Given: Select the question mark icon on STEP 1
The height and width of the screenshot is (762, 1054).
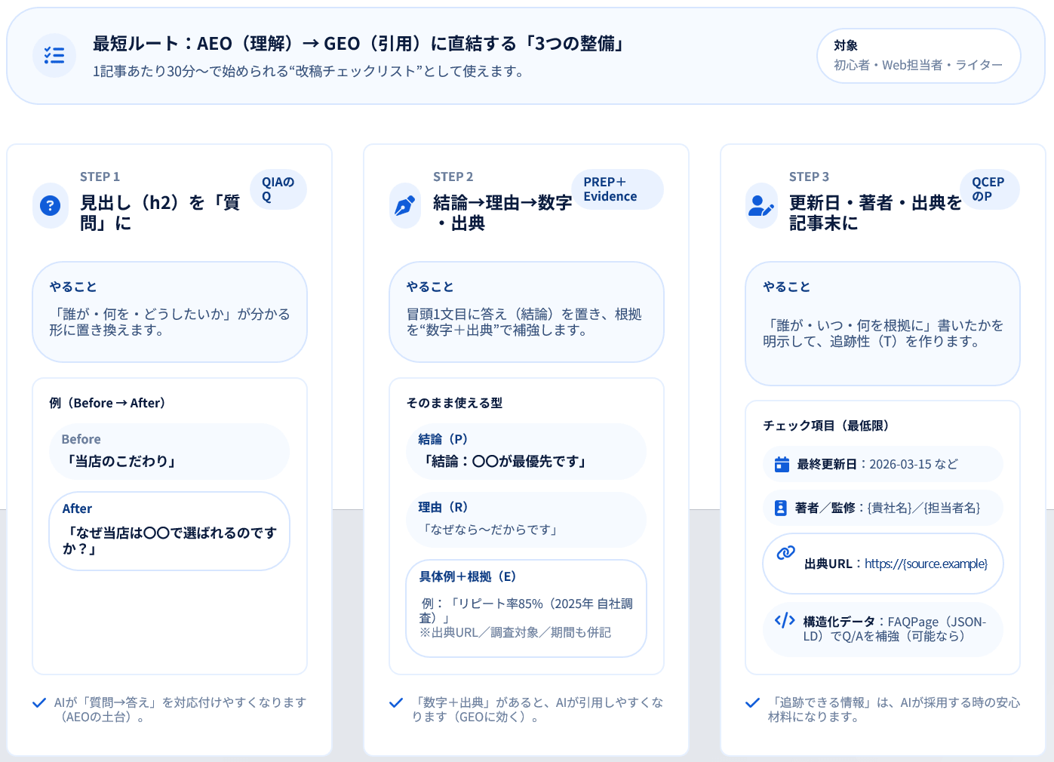Looking at the screenshot, I should pyautogui.click(x=50, y=205).
